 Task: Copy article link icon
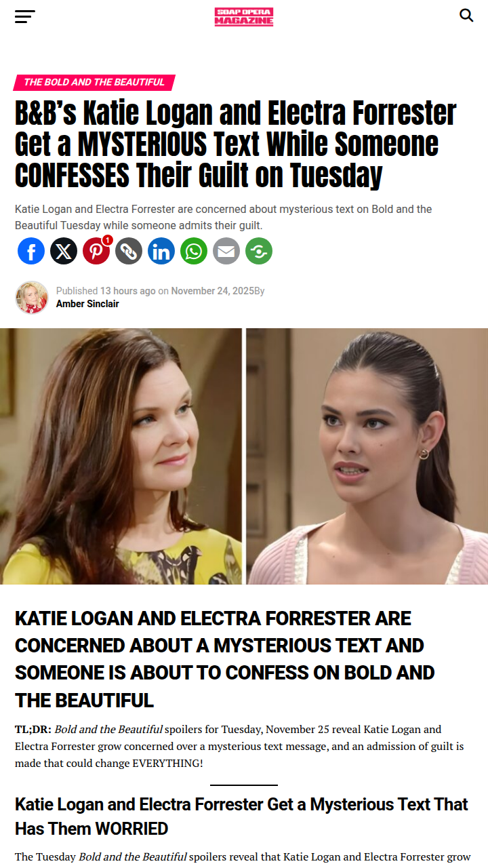129,251
